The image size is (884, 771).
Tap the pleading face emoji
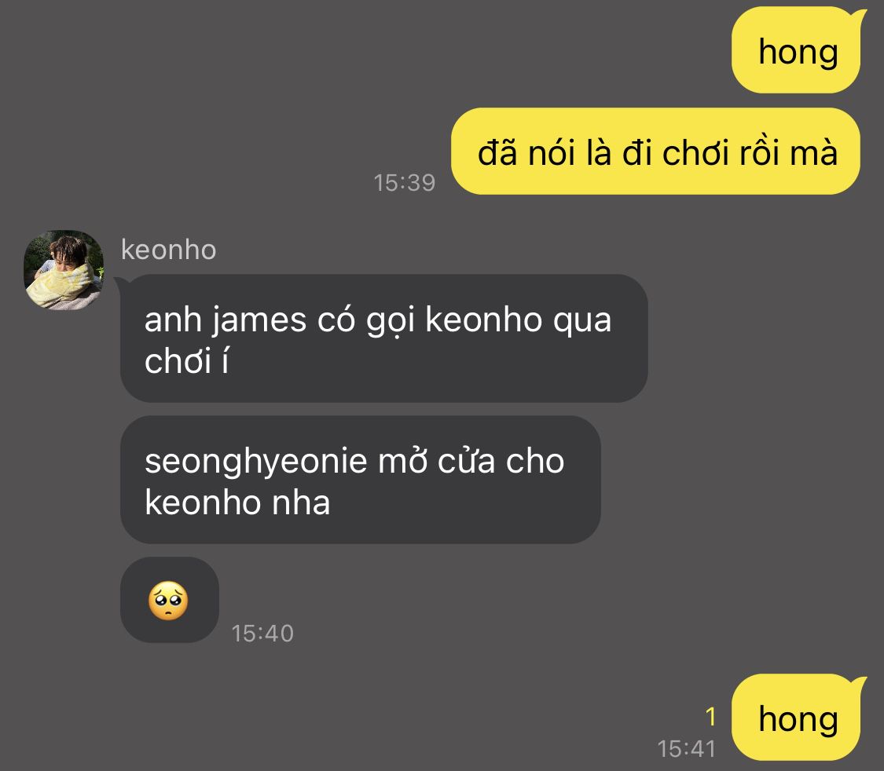[168, 601]
